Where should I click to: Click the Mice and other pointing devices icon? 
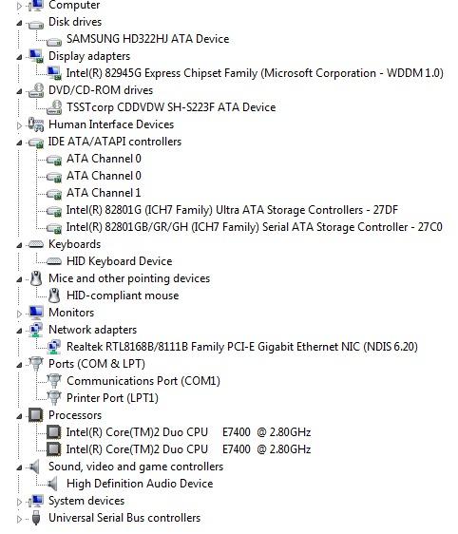pyautogui.click(x=36, y=278)
